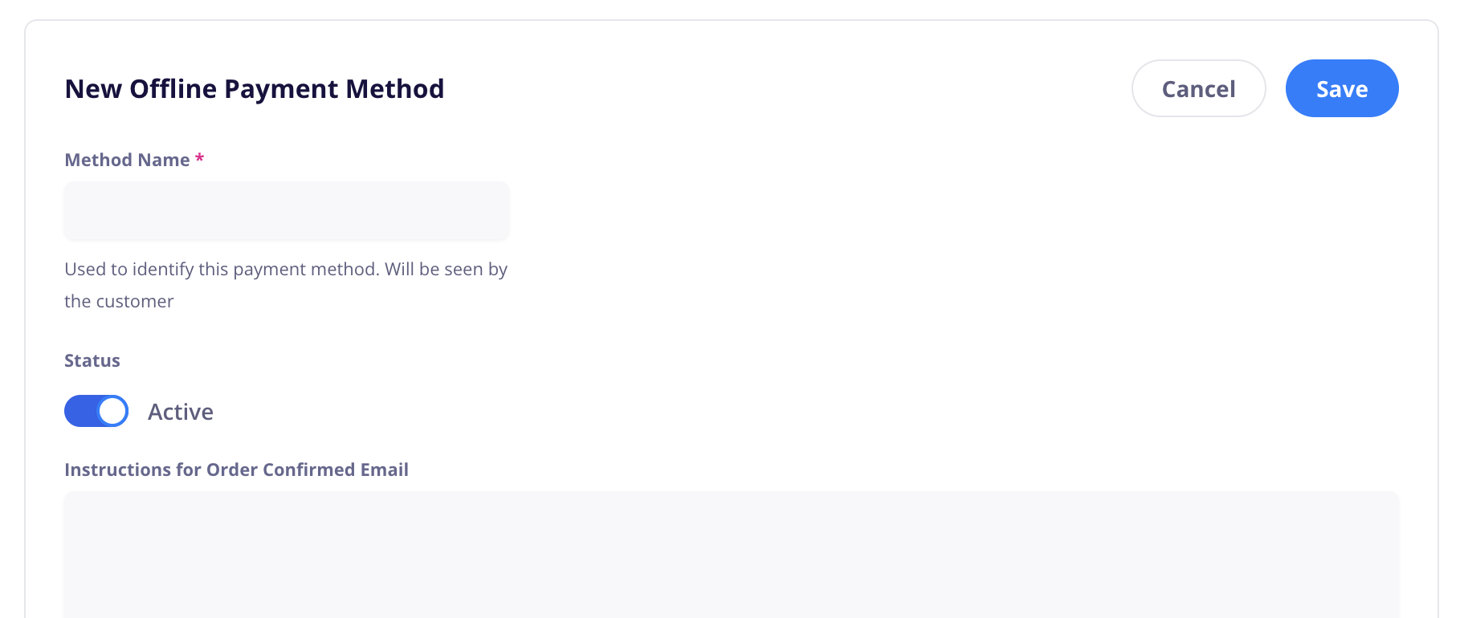Click the word "Cancel" on the outlined button
The height and width of the screenshot is (618, 1460).
[1198, 89]
